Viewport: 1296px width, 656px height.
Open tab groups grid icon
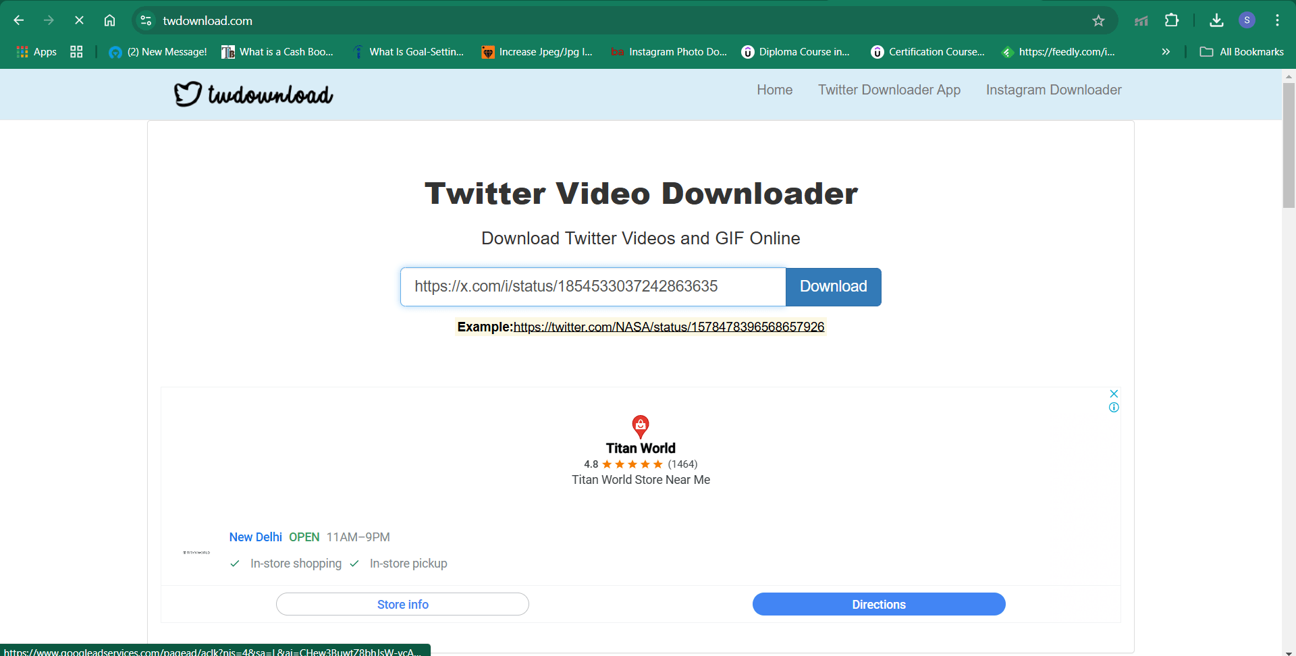pos(76,52)
